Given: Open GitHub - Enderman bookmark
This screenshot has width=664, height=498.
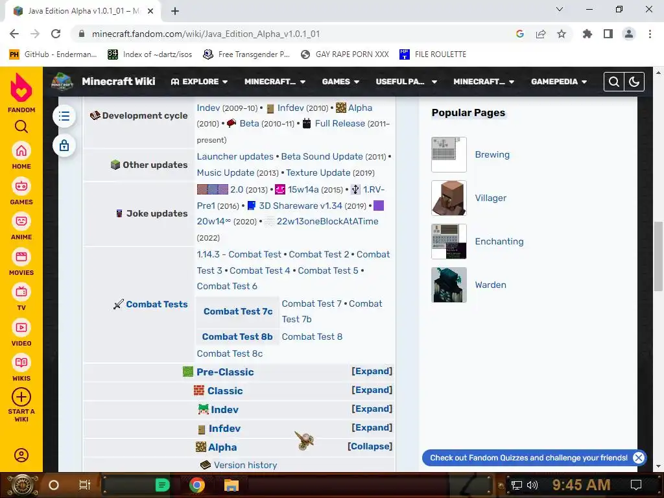Looking at the screenshot, I should click(x=53, y=54).
